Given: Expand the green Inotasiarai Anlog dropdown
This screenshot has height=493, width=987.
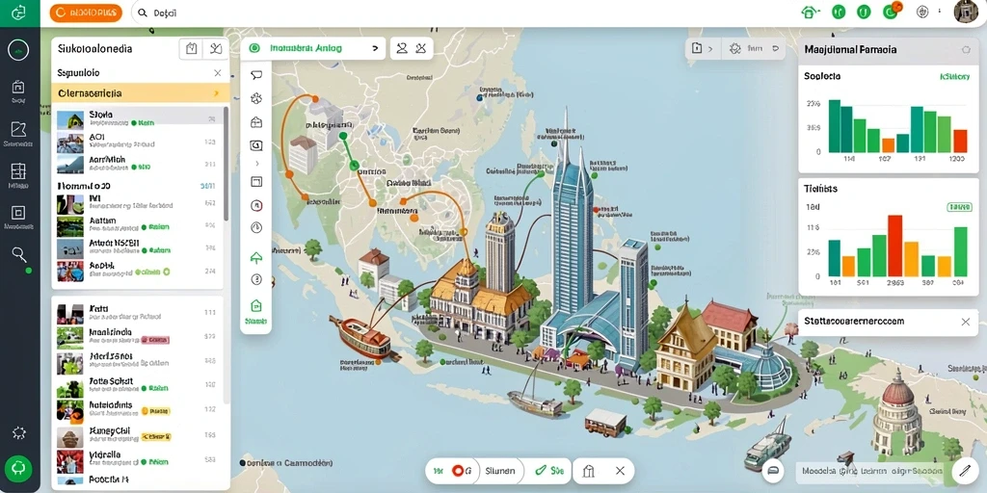Looking at the screenshot, I should click(x=313, y=48).
